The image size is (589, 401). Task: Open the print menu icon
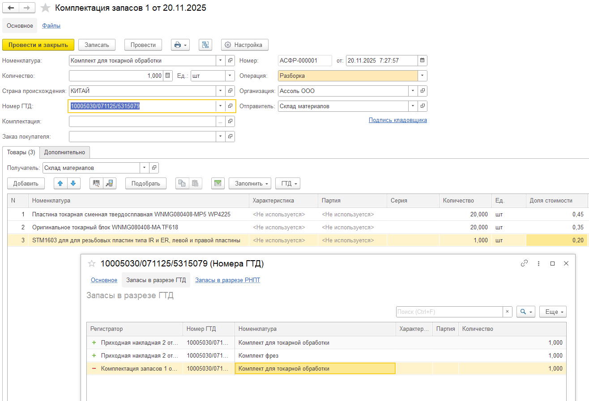click(x=180, y=45)
